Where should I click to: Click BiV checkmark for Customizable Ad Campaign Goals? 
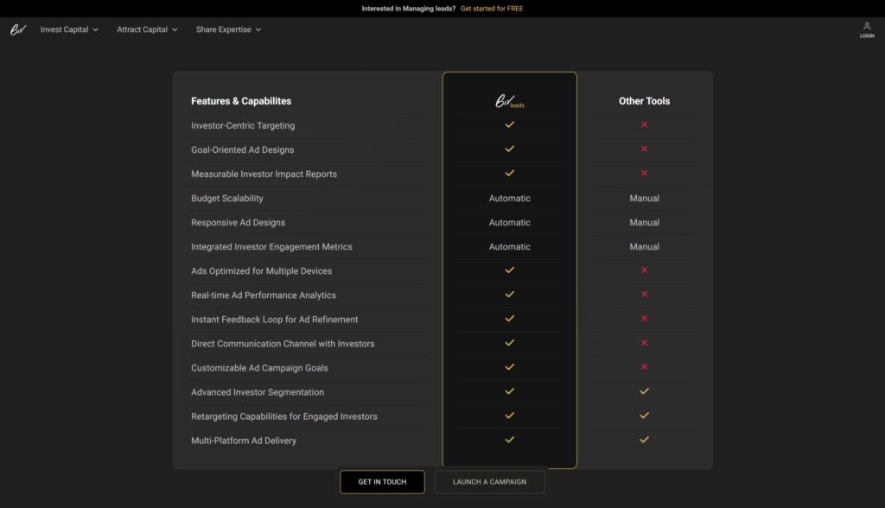pyautogui.click(x=510, y=367)
